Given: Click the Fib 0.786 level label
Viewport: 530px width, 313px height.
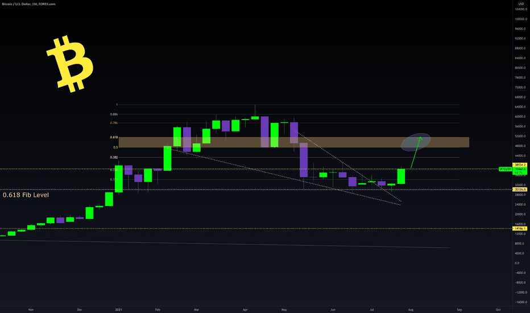Looking at the screenshot, I should coord(114,123).
